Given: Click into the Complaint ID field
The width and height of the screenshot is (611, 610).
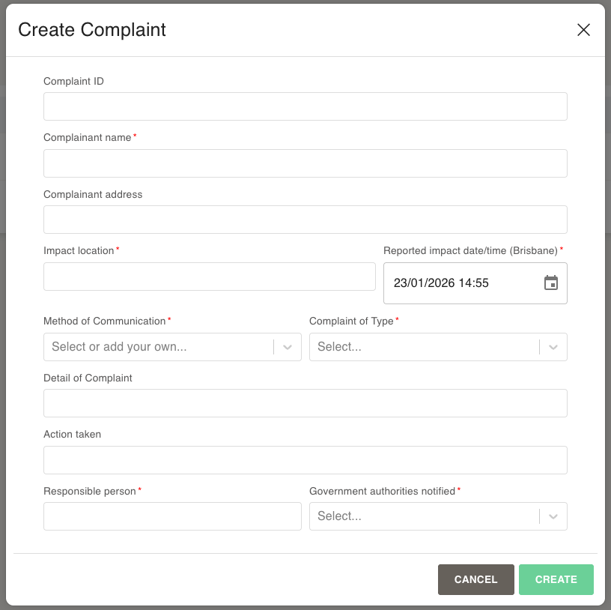Looking at the screenshot, I should coord(305,106).
